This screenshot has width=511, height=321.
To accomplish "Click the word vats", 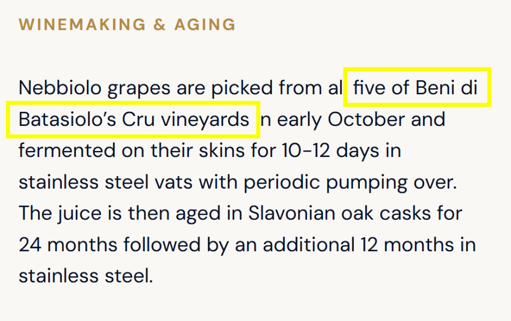I will click(174, 182).
